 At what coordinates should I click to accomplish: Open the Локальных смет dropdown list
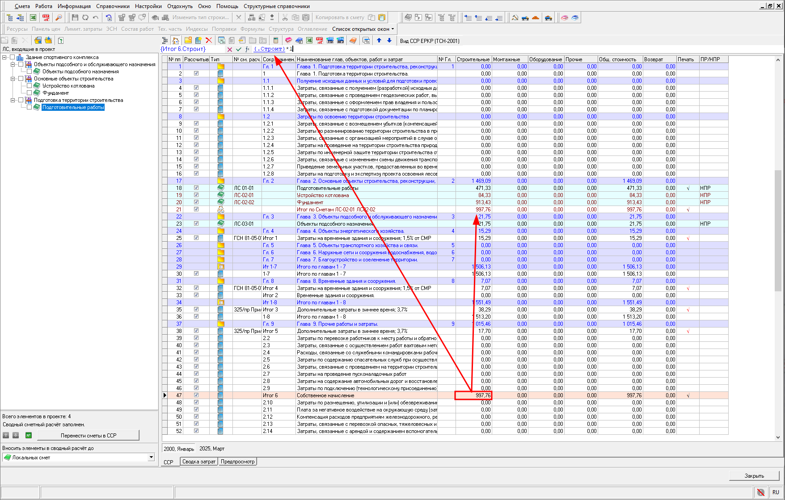point(151,457)
